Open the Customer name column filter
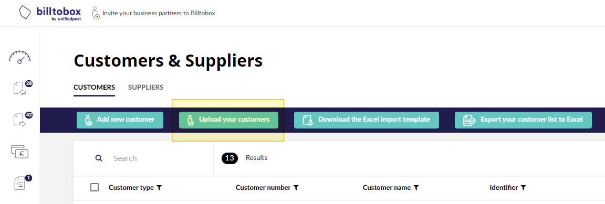This screenshot has width=605, height=204. [x=416, y=188]
